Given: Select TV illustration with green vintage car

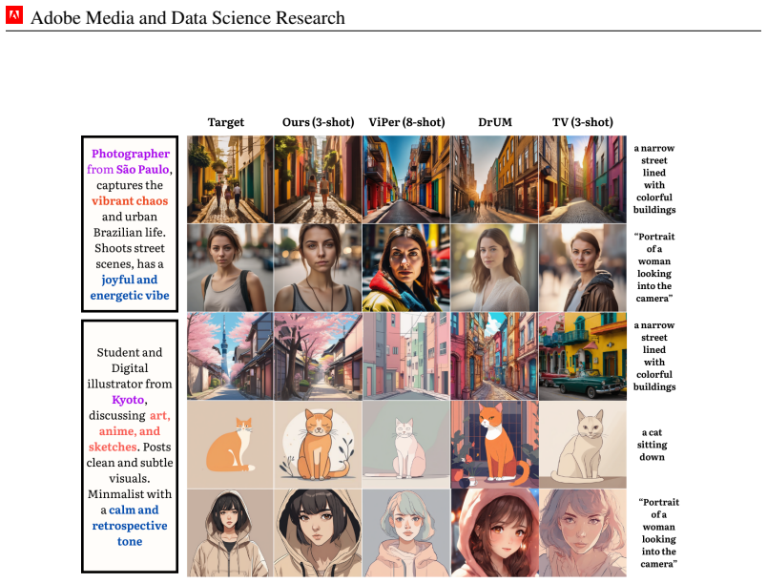Looking at the screenshot, I should 583,357.
